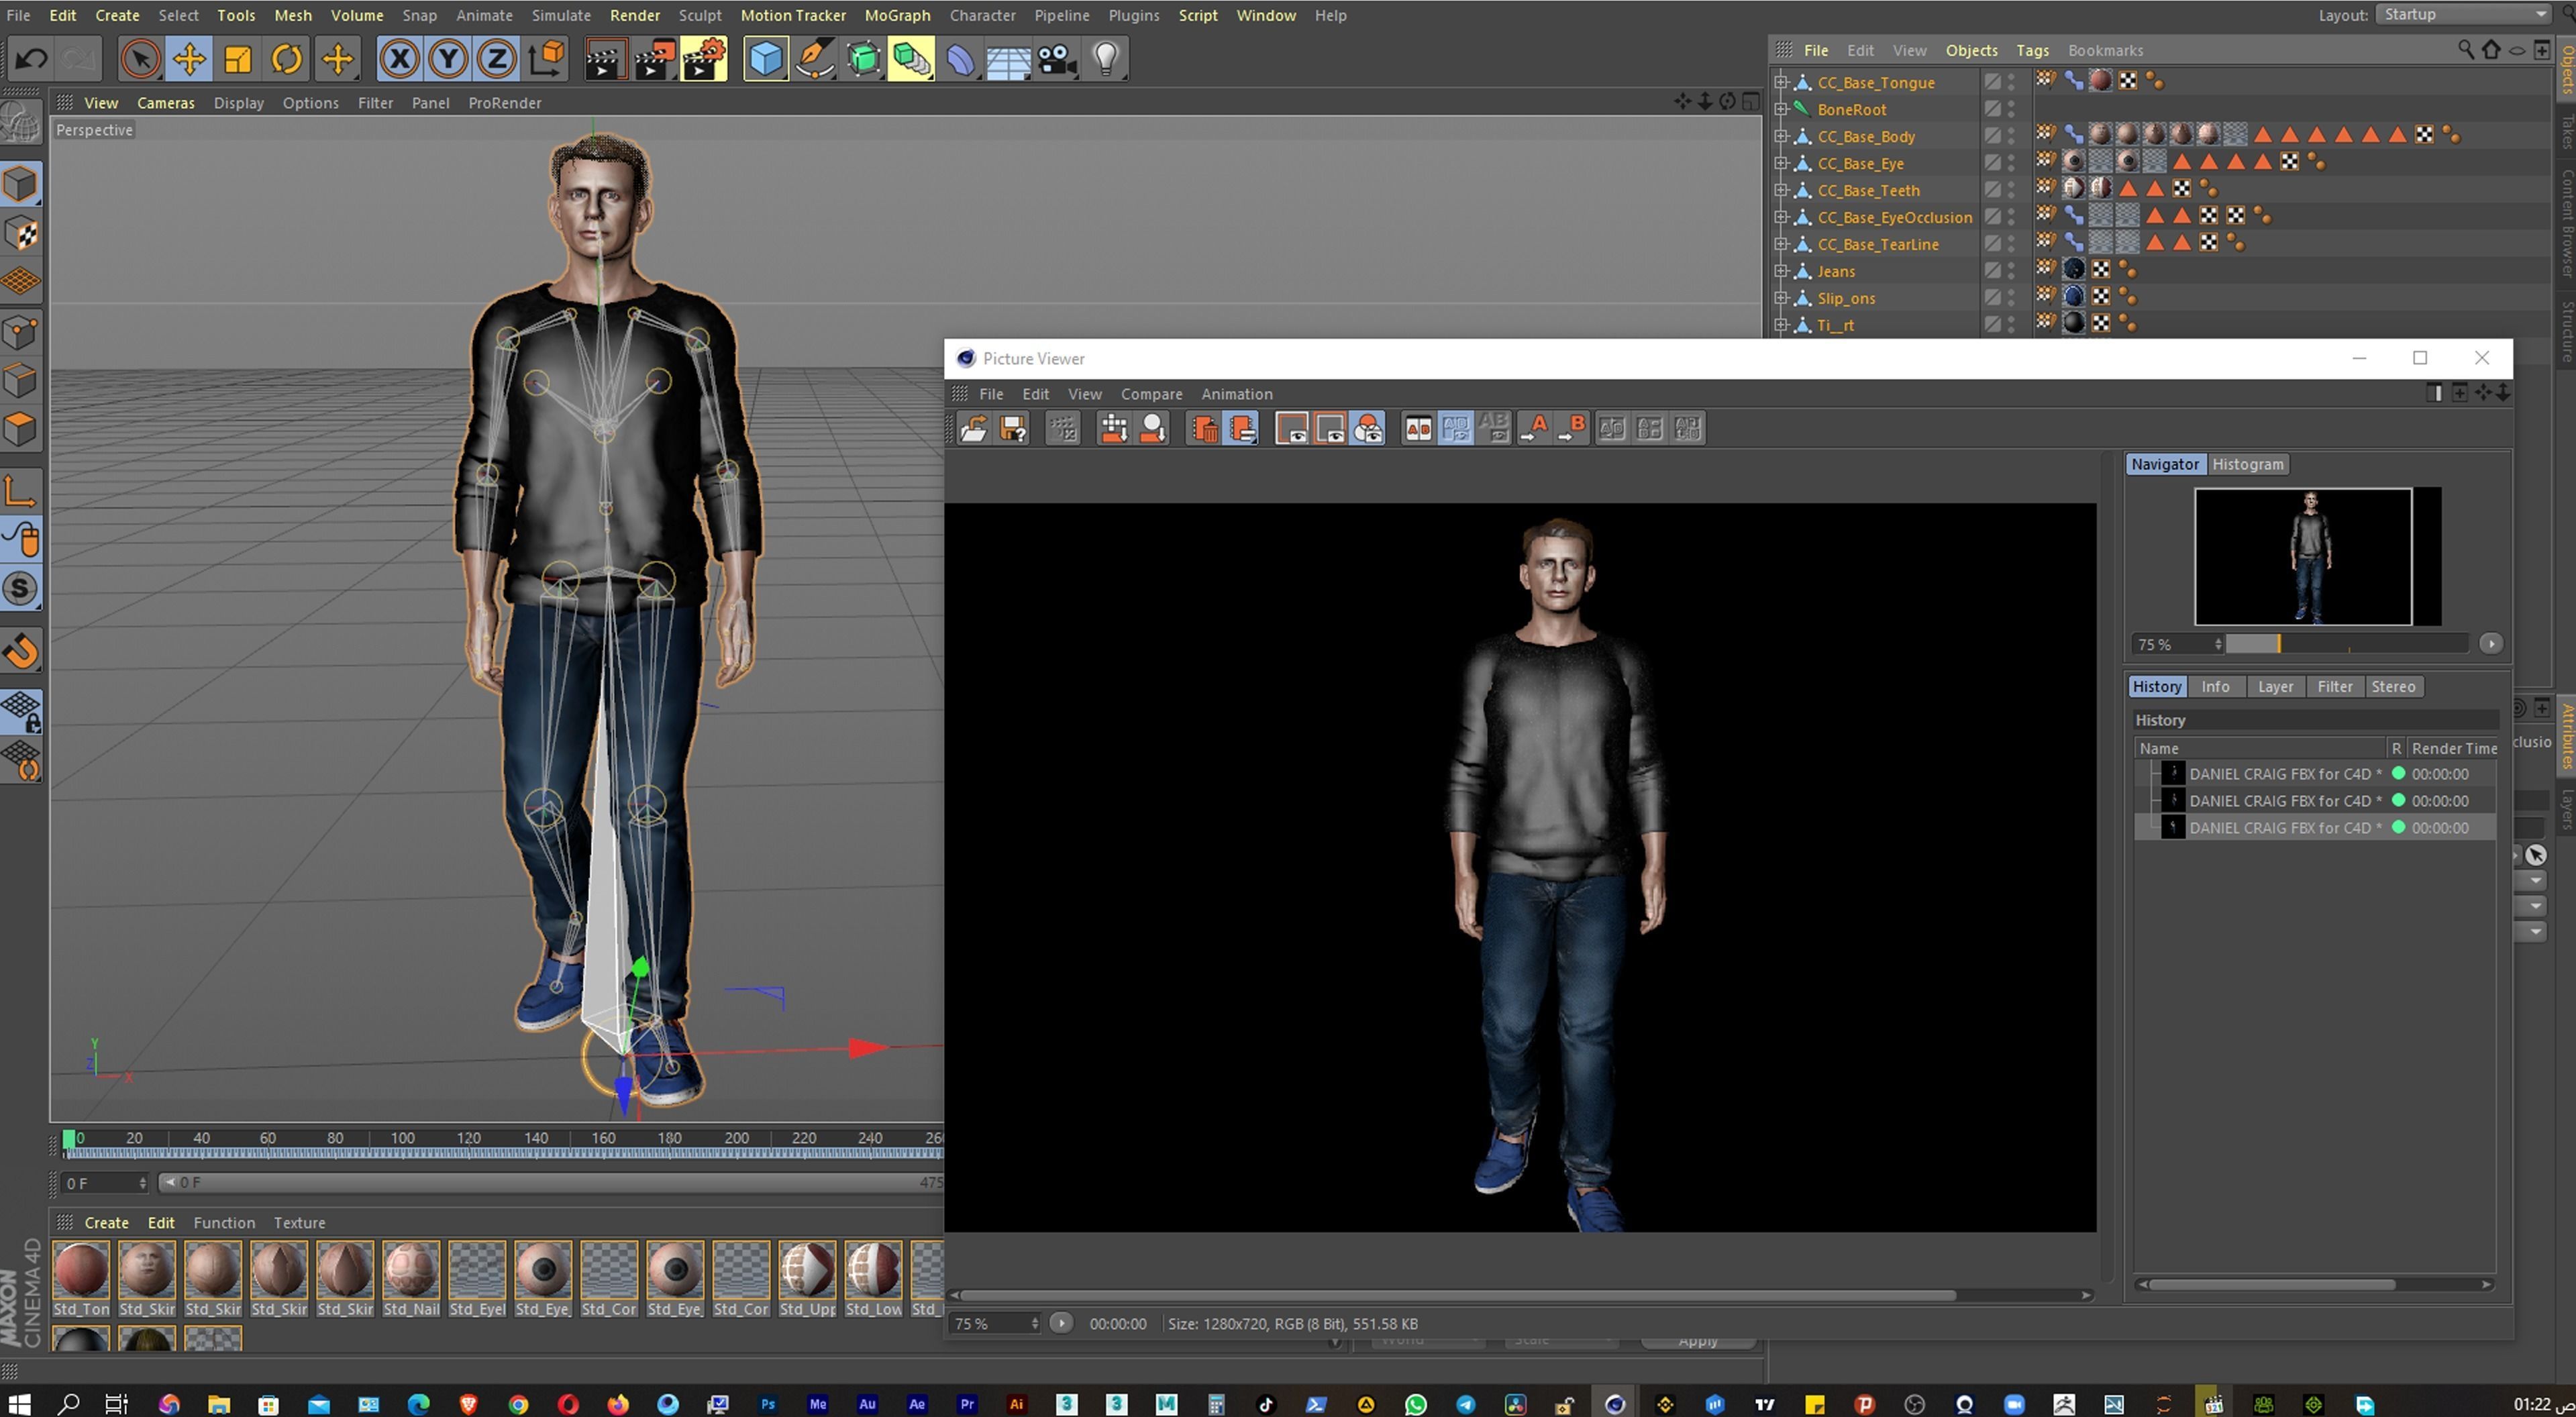Viewport: 2576px width, 1417px height.
Task: Lock the Y axis in the toolbar
Action: click(x=448, y=58)
